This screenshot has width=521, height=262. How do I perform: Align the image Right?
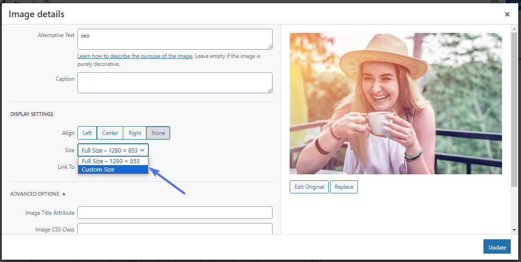pos(135,133)
